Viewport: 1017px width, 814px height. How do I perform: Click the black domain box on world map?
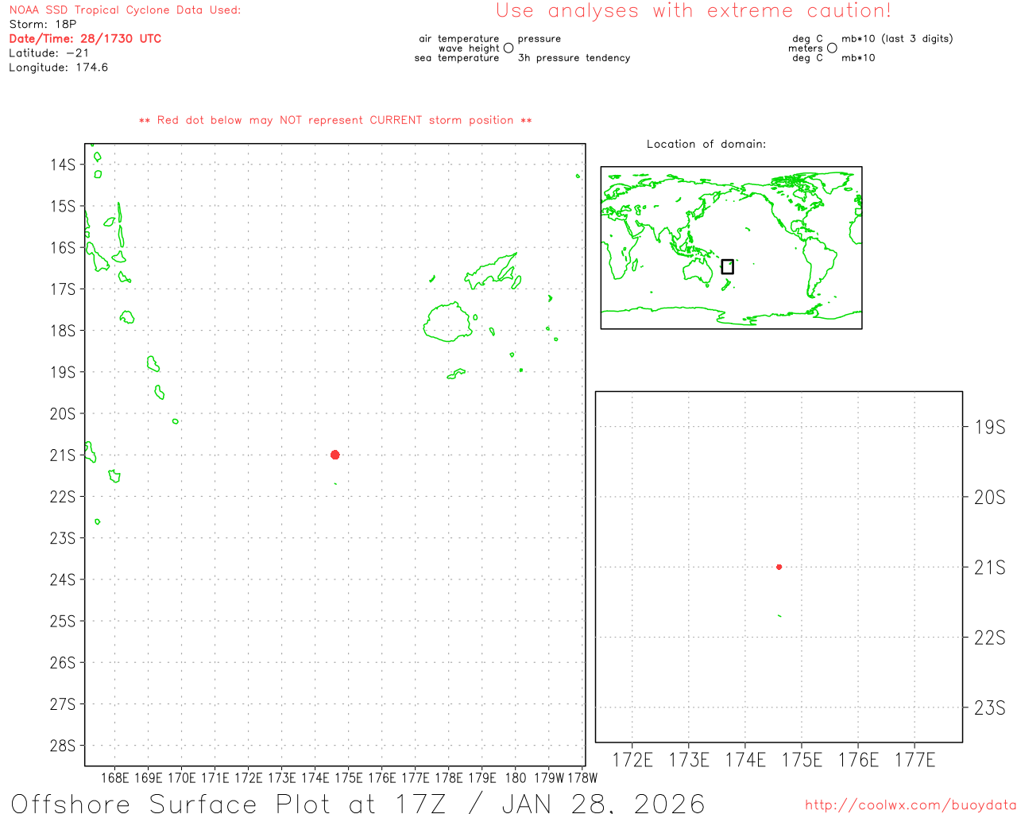pos(727,266)
